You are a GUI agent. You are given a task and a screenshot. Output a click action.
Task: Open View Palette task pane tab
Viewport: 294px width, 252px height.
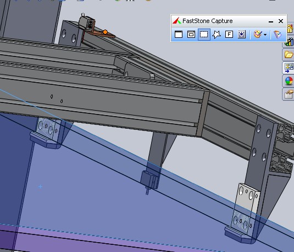coord(289,68)
